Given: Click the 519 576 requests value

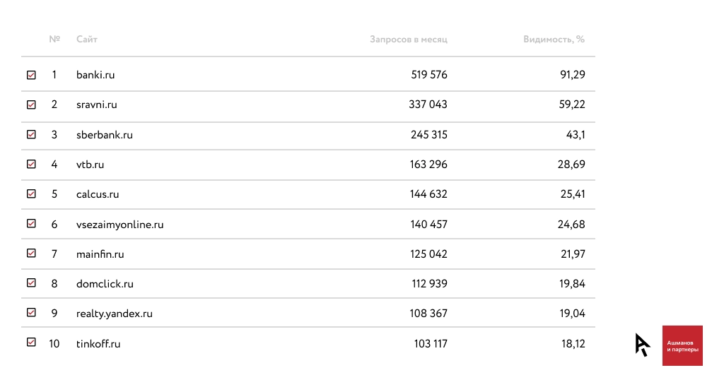Looking at the screenshot, I should click(x=429, y=75).
